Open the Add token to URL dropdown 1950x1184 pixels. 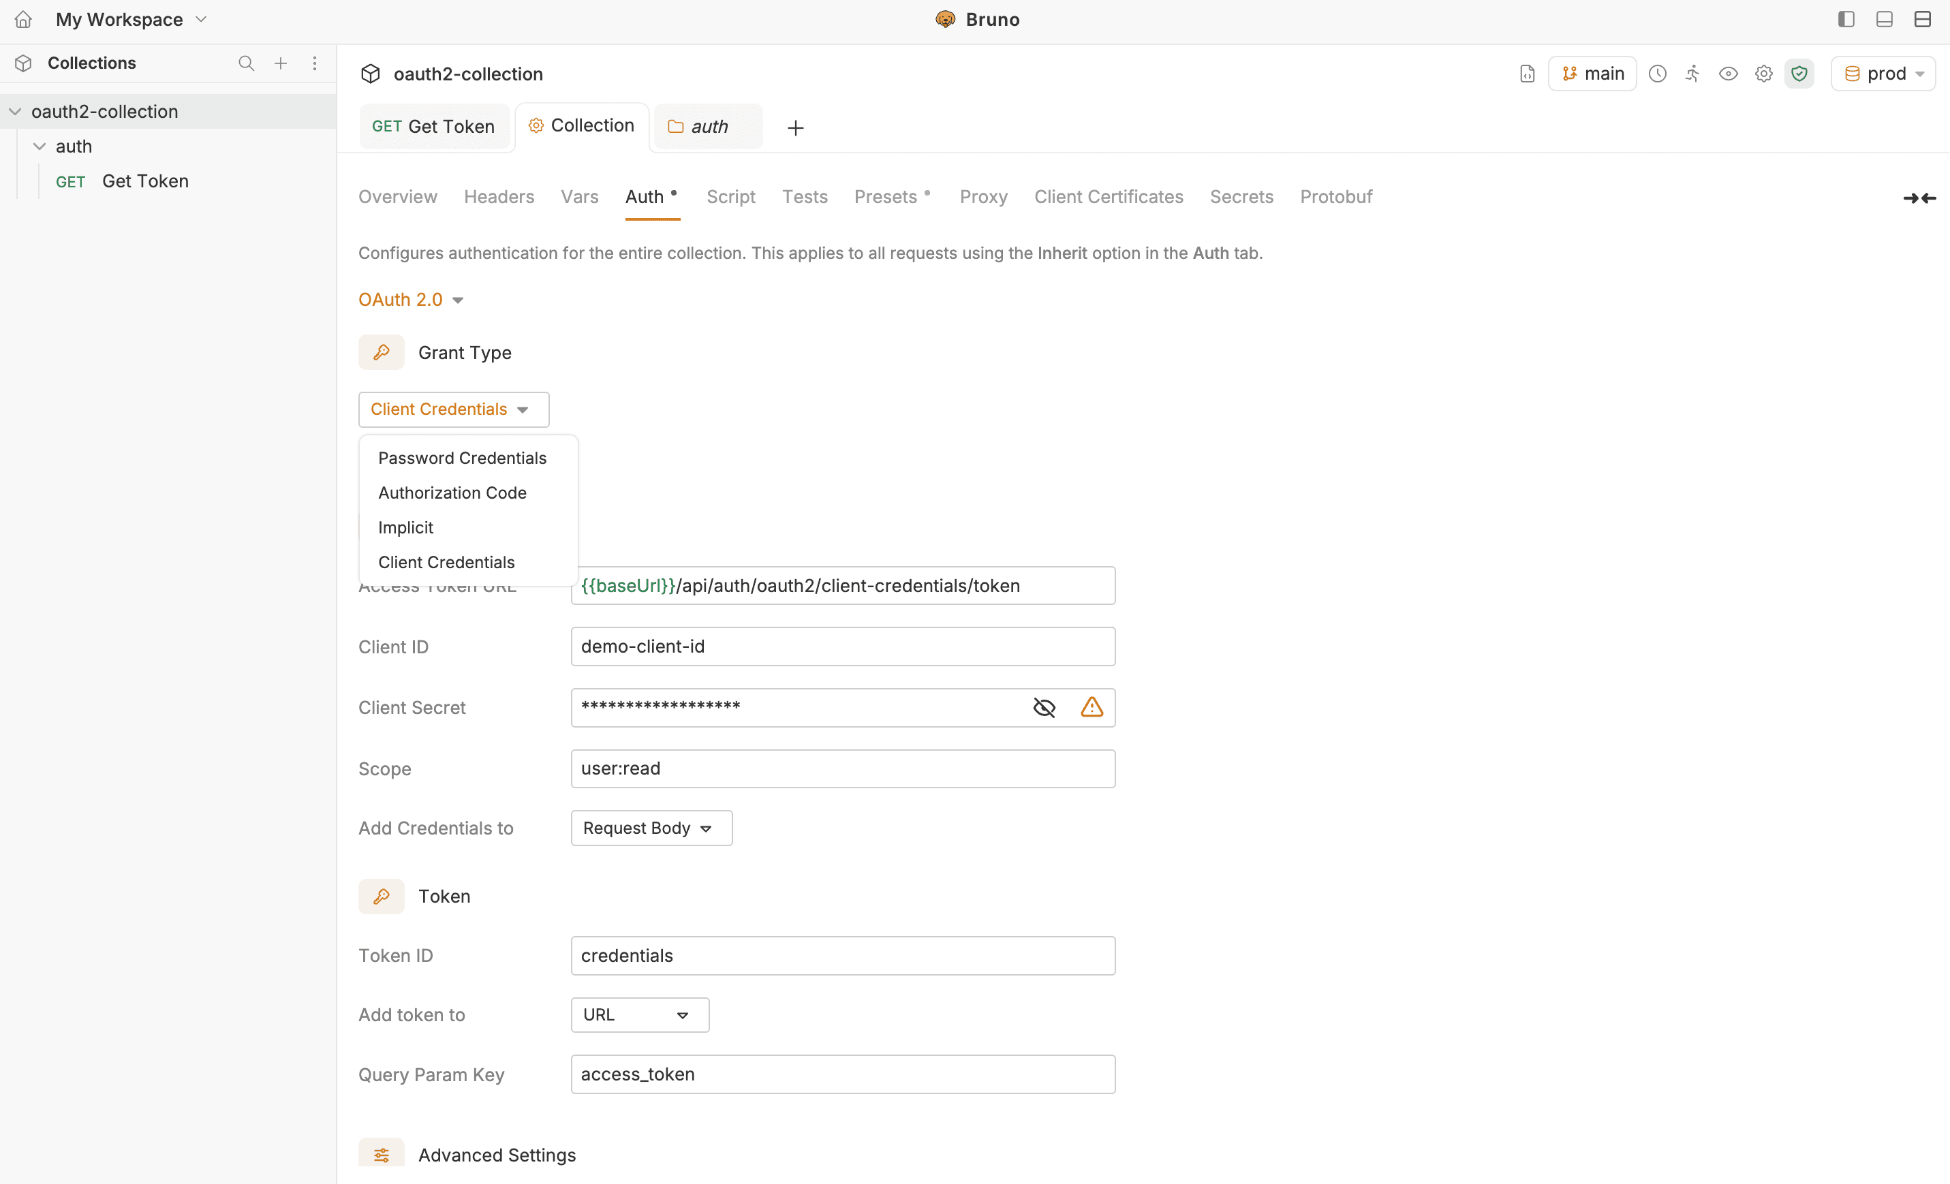638,1014
